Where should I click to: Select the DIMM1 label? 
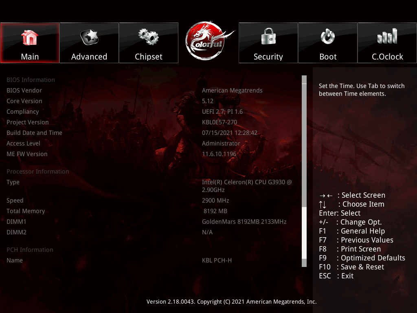16,222
